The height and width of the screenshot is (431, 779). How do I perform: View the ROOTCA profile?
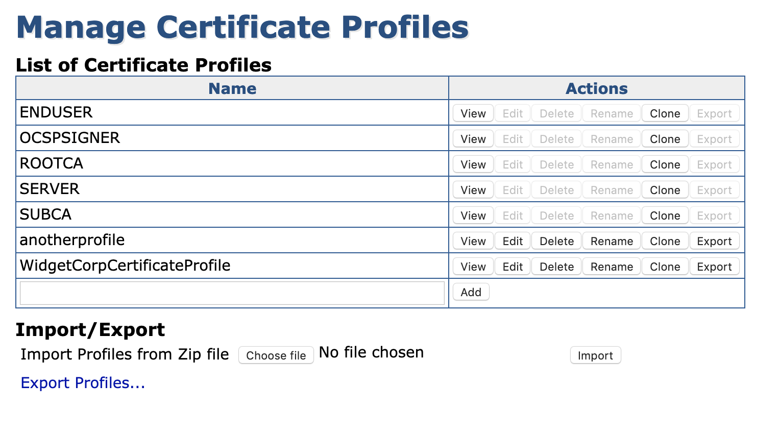[472, 164]
